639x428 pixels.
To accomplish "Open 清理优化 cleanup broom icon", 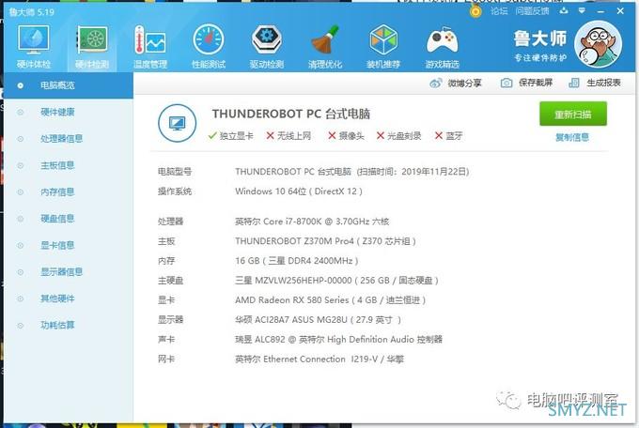I will coord(325,46).
